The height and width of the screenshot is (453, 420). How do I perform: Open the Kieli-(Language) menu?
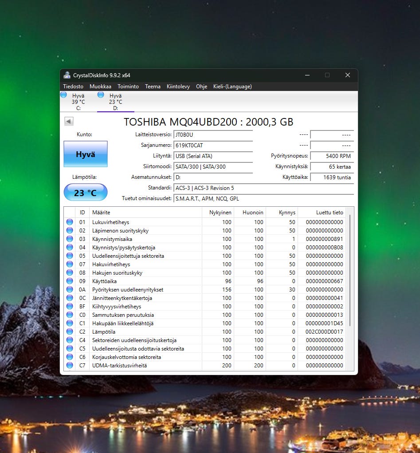tap(232, 87)
